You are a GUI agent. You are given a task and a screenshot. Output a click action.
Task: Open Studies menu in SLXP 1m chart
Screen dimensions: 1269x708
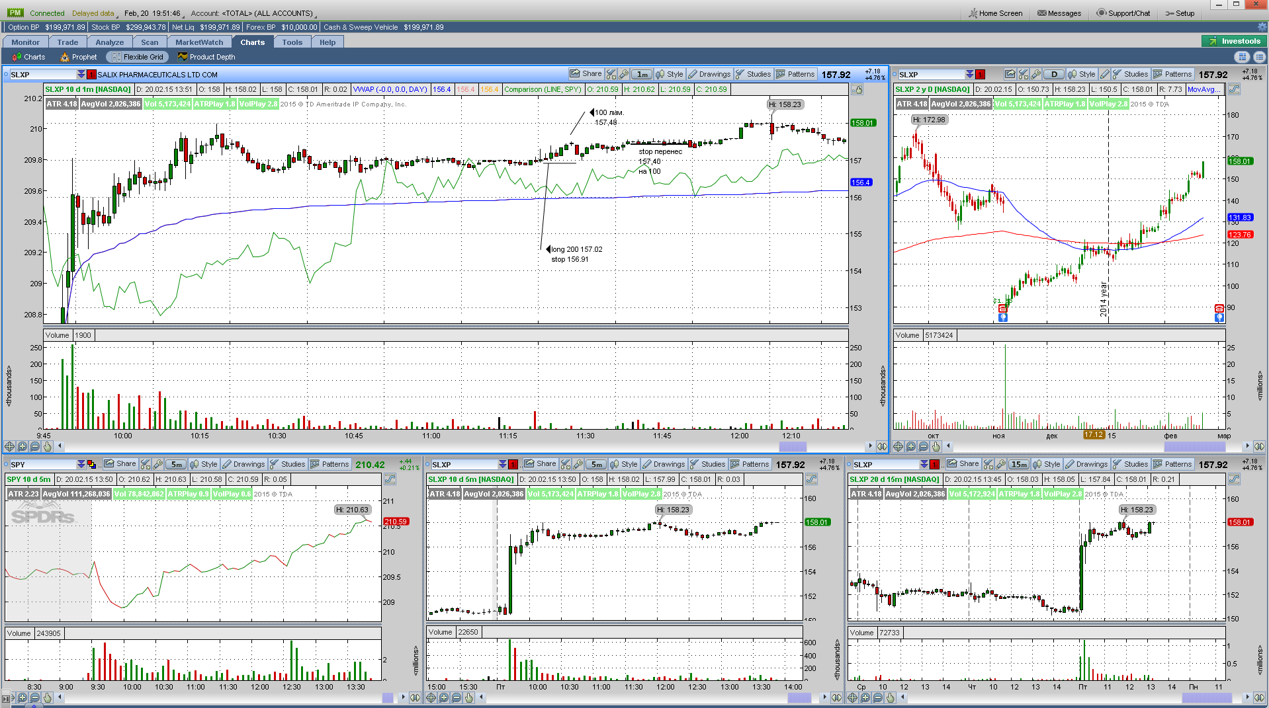tap(753, 74)
